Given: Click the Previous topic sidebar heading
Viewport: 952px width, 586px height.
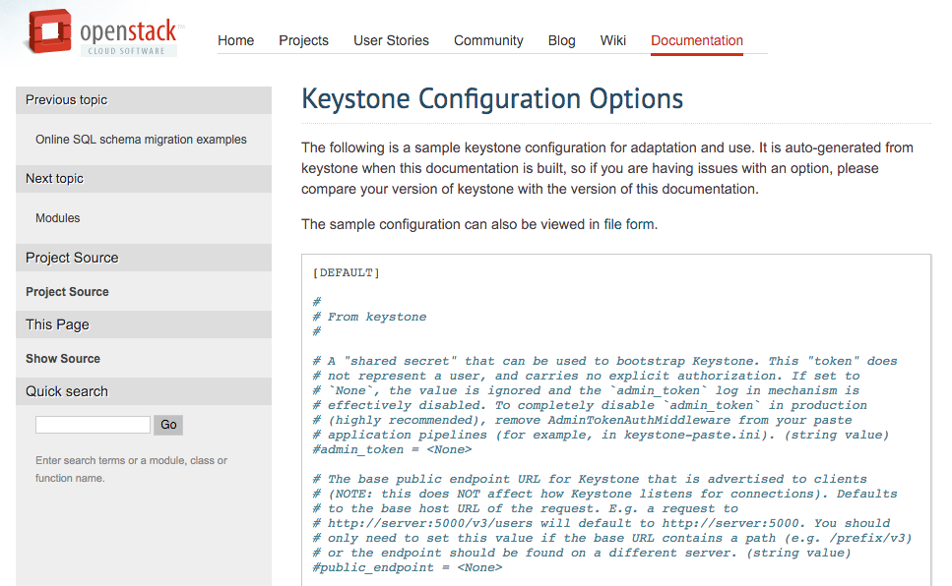Looking at the screenshot, I should 67,100.
